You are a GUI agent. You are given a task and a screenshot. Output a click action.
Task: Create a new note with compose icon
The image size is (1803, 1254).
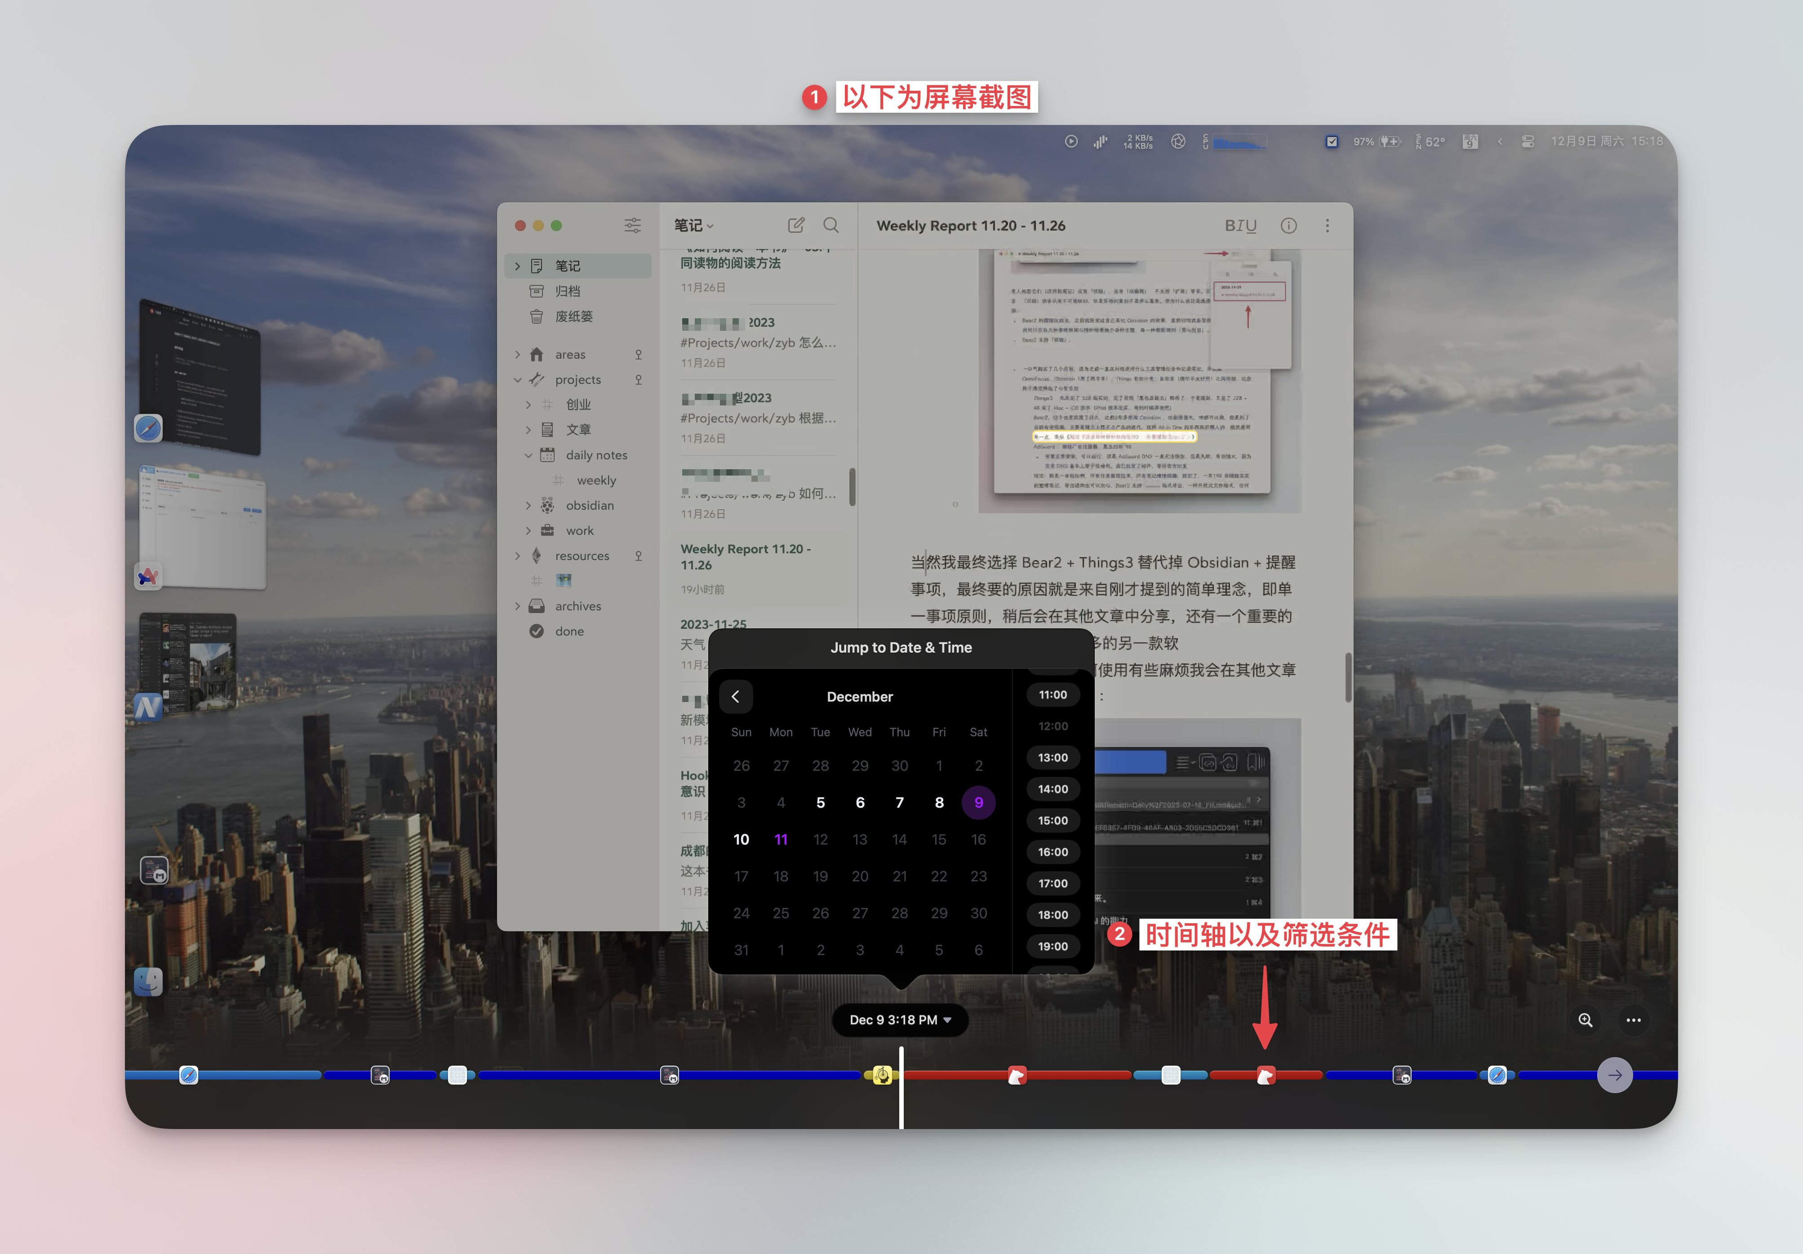[795, 225]
